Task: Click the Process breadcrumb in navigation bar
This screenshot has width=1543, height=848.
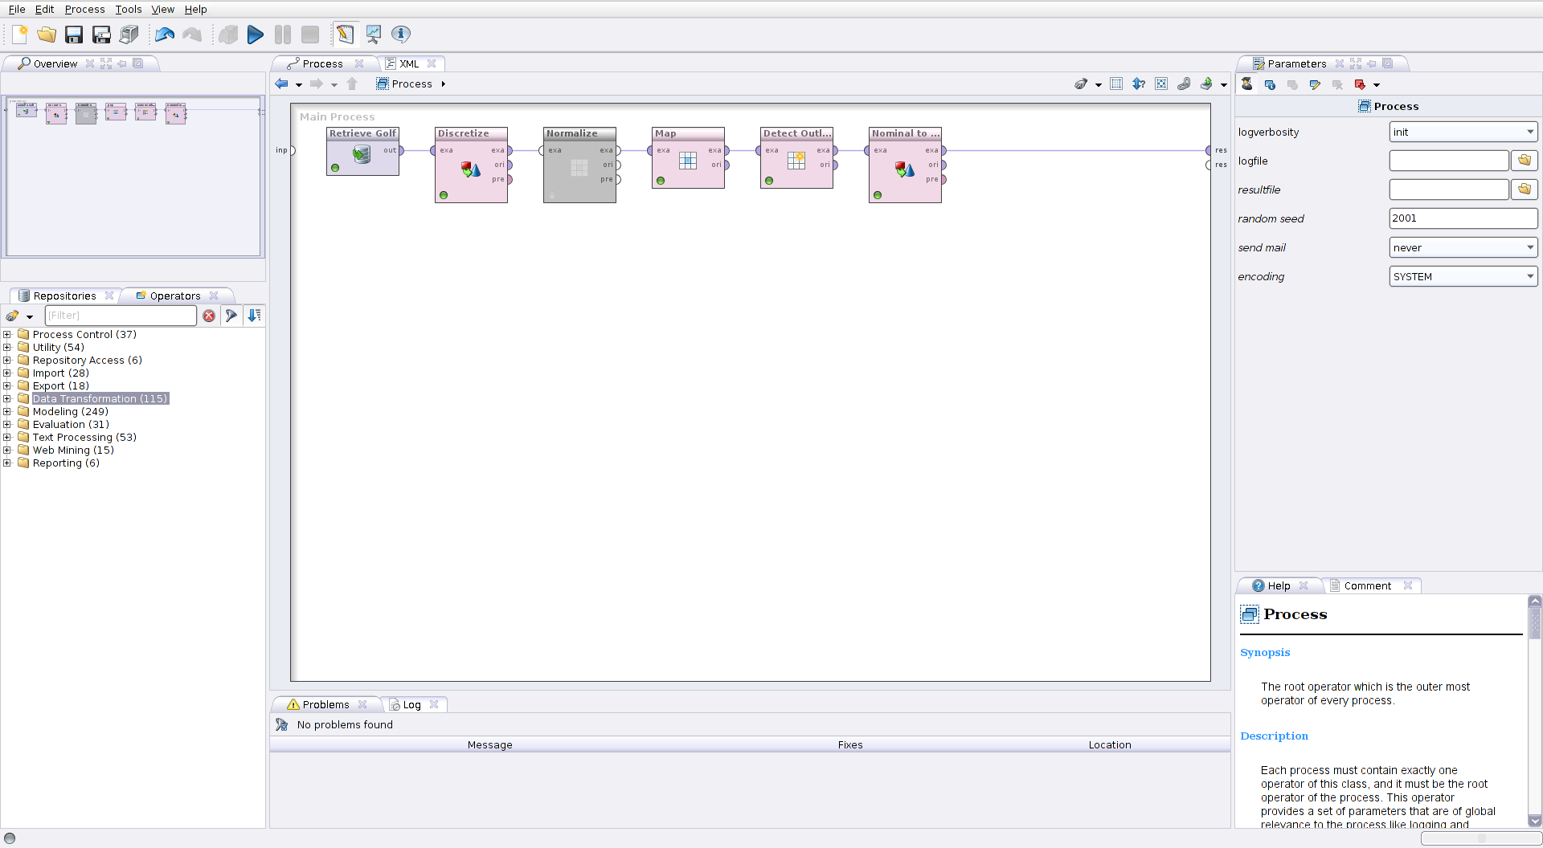Action: coord(411,84)
